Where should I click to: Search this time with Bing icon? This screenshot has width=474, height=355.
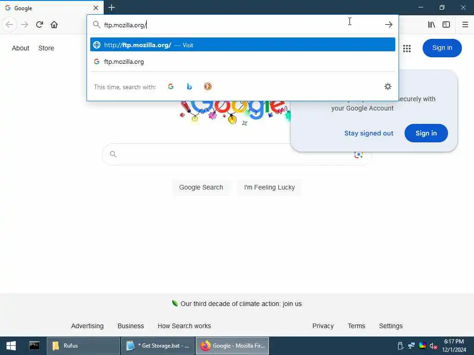click(189, 86)
